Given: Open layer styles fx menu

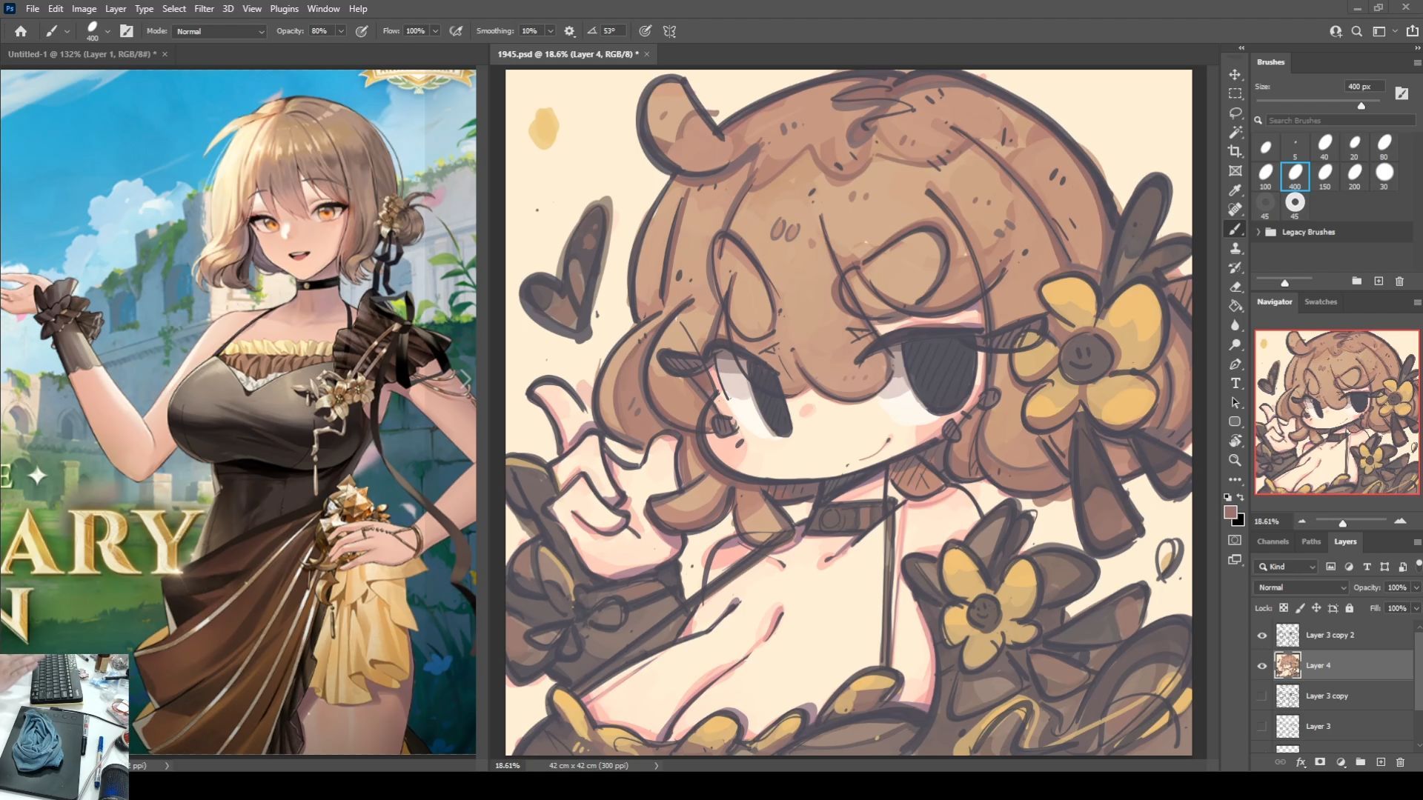Looking at the screenshot, I should [1300, 761].
